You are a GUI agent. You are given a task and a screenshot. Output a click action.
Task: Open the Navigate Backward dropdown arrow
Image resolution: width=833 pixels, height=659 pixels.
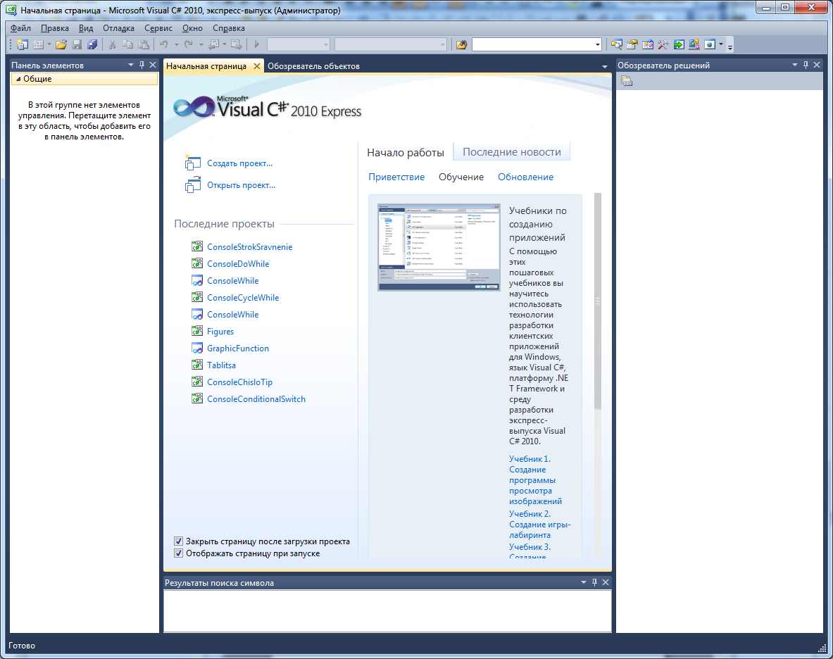click(224, 44)
